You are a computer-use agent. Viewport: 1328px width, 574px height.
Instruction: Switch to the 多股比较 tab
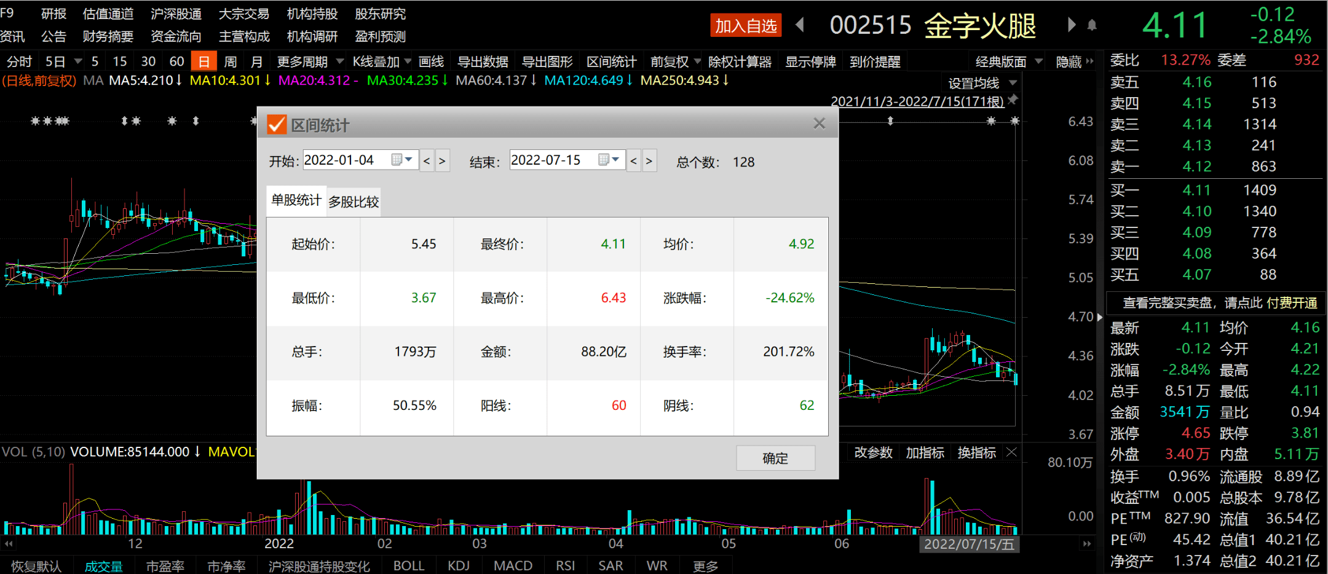click(x=354, y=202)
